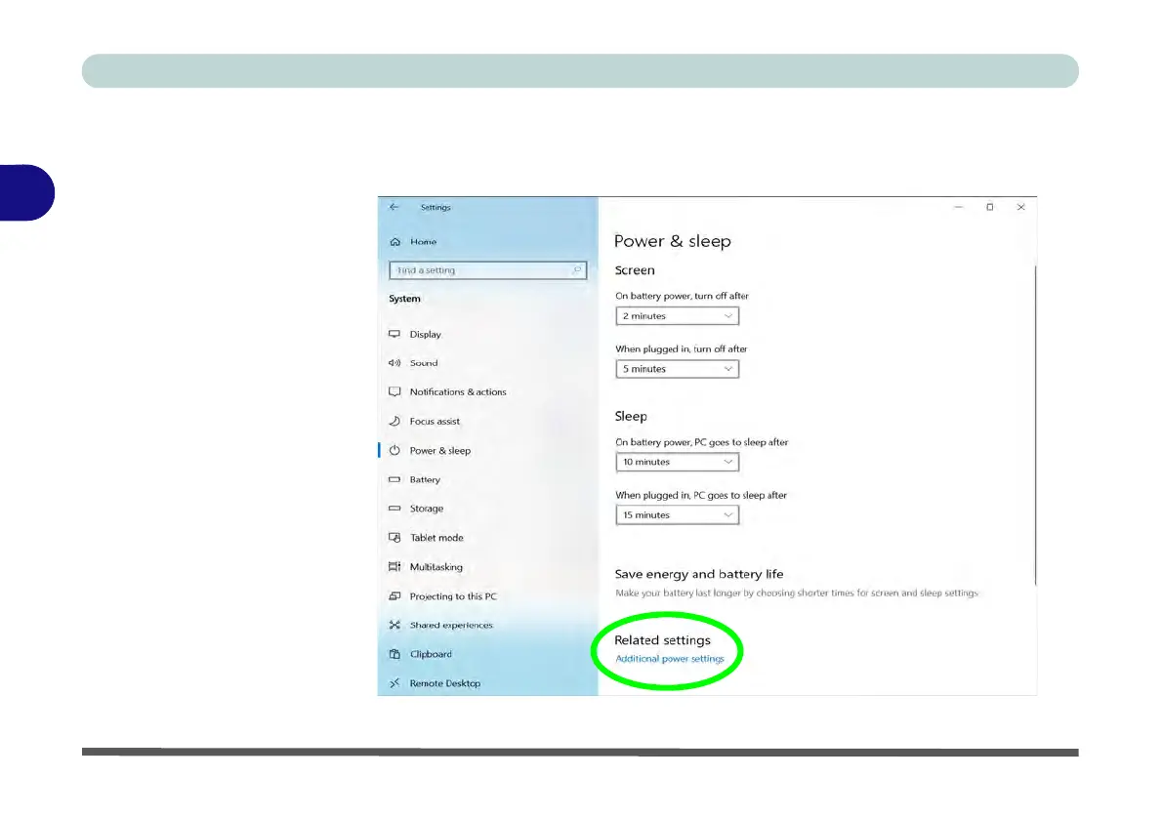Image resolution: width=1162 pixels, height=818 pixels.
Task: Click the Projecting to this PC icon
Action: coord(395,595)
